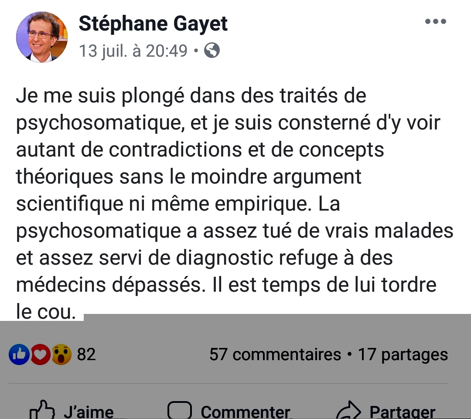Open the three-dot post options menu
This screenshot has width=471, height=419.
coord(435,21)
